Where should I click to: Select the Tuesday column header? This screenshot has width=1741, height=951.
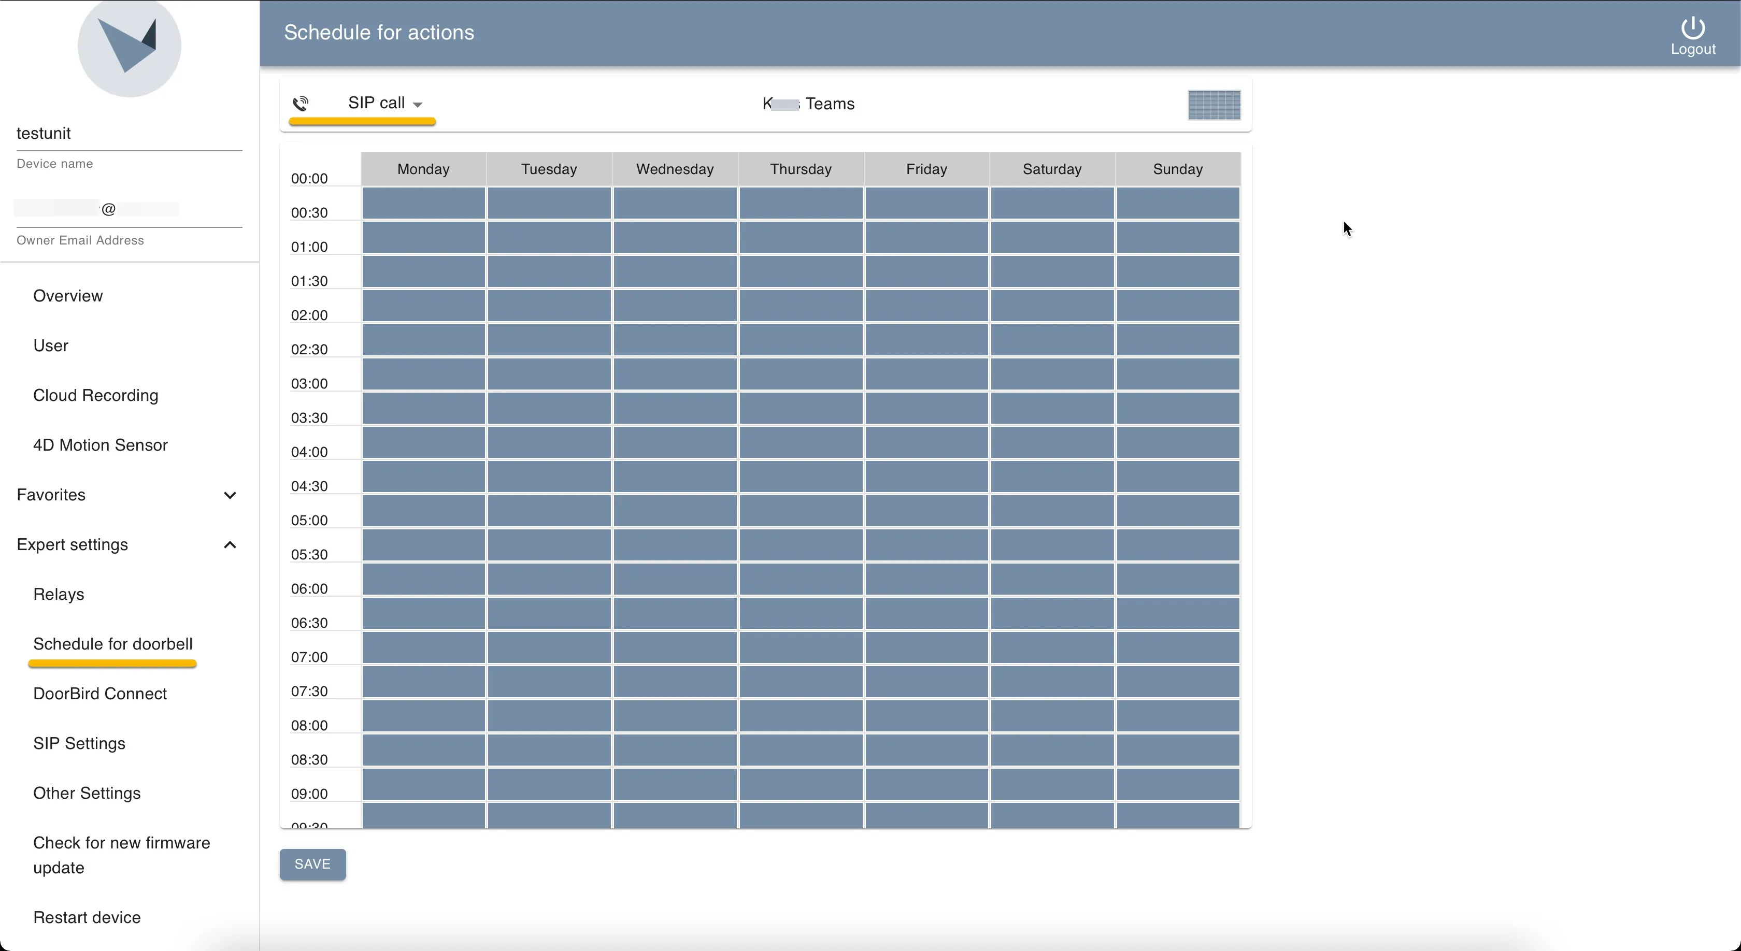pos(549,169)
